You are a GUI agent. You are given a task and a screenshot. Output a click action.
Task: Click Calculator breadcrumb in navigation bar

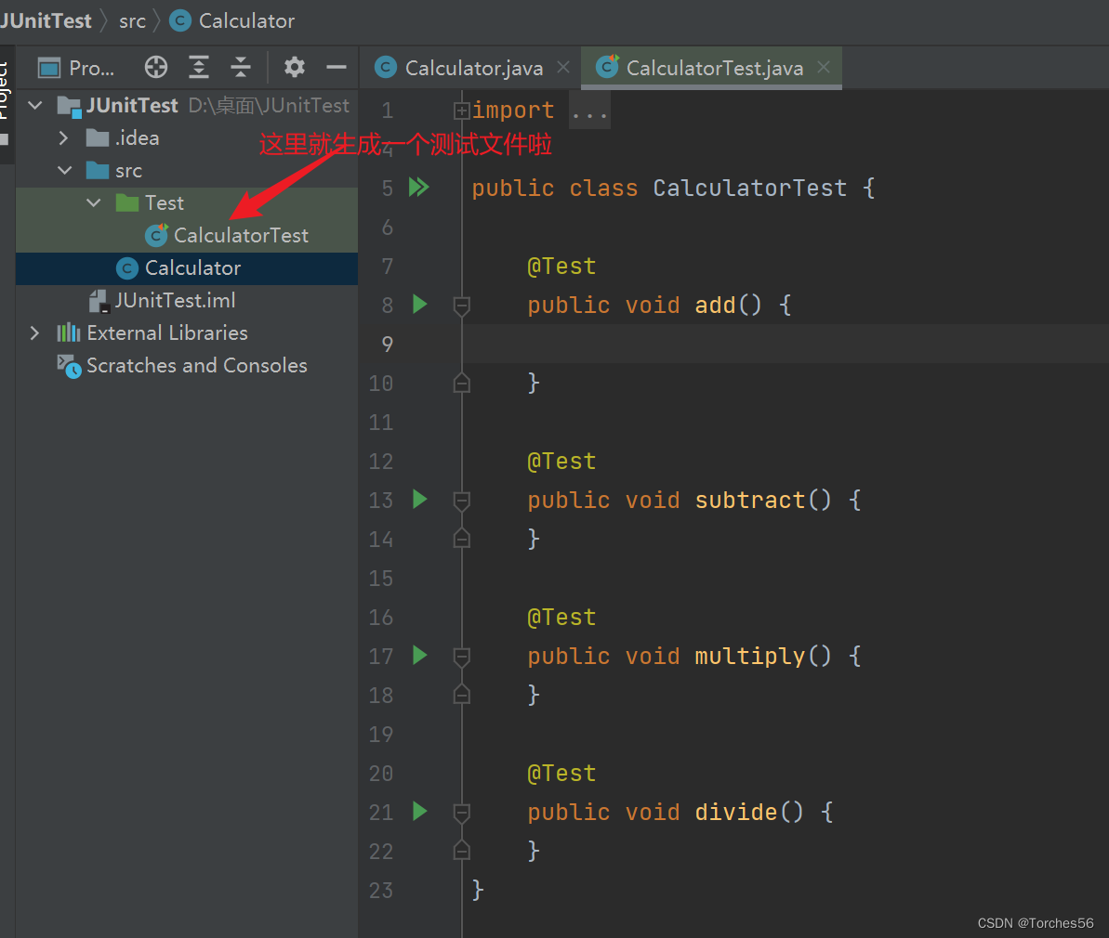pyautogui.click(x=233, y=21)
